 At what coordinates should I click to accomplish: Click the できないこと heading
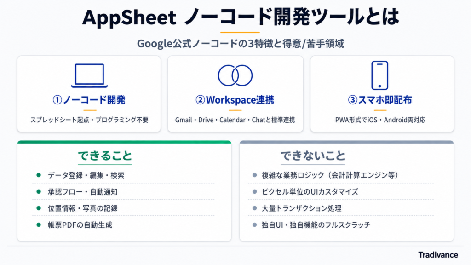[313, 156]
